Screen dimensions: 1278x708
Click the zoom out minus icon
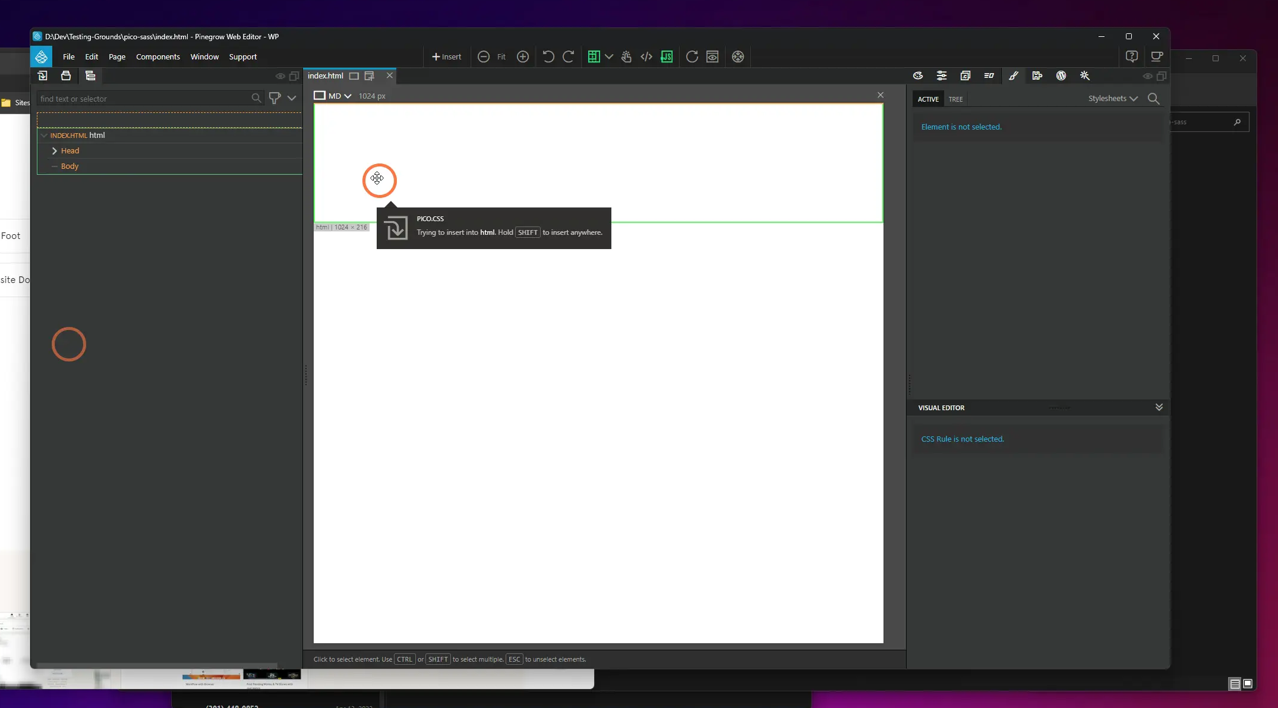[x=484, y=56]
